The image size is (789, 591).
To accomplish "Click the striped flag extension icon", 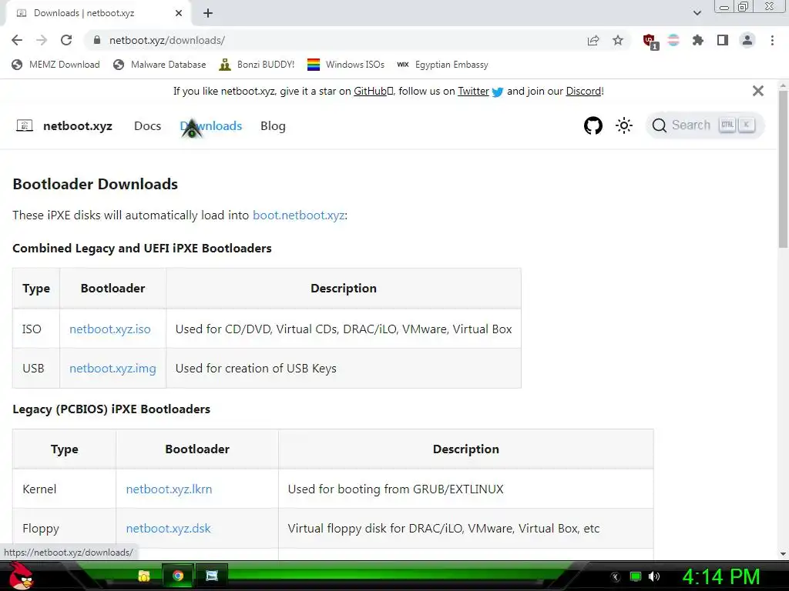I will pos(673,40).
